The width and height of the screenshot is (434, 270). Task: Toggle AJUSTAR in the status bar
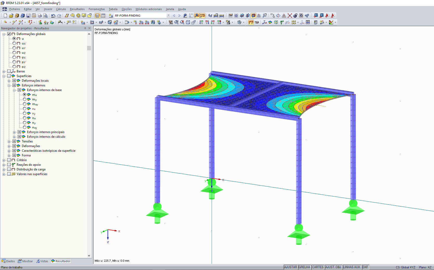coord(291,267)
